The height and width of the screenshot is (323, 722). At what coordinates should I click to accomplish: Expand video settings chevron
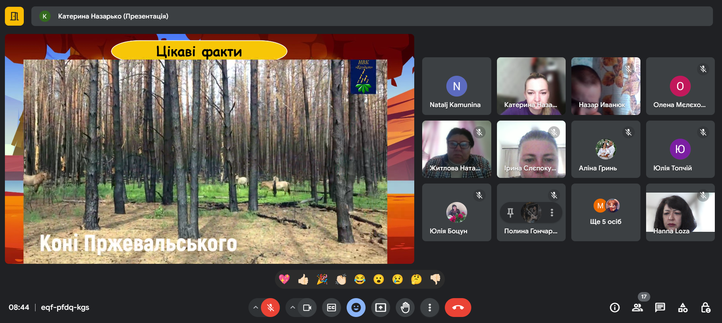coord(293,308)
